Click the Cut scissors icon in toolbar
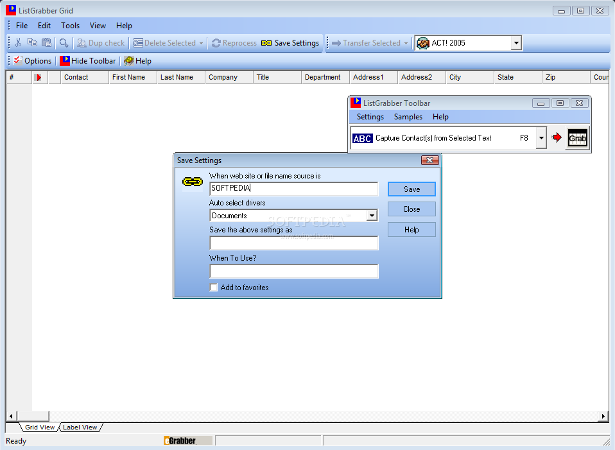 pyautogui.click(x=19, y=43)
